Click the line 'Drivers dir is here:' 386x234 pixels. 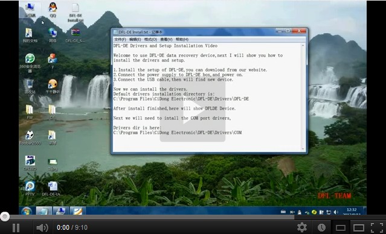click(x=137, y=128)
